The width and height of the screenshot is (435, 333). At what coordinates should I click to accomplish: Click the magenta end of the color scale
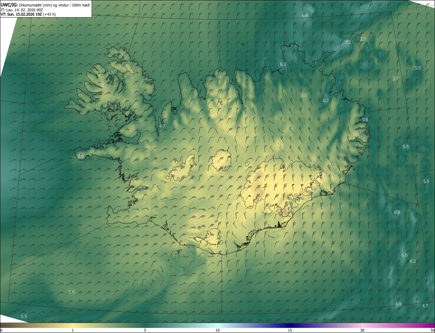pyautogui.click(x=429, y=325)
